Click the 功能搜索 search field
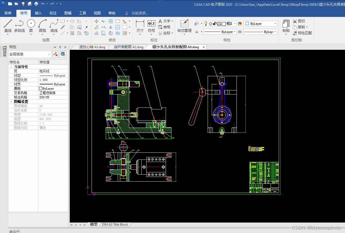345x233 pixels. (140, 13)
